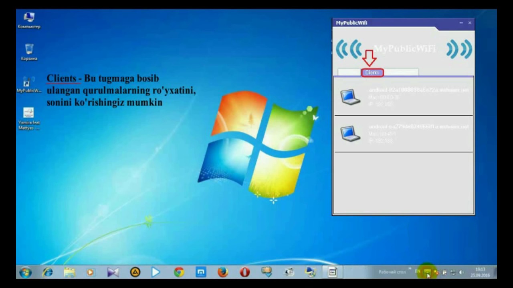Expand the Рабочий стол toolbar chevron
Image resolution: width=513 pixels, height=288 pixels.
tap(410, 268)
